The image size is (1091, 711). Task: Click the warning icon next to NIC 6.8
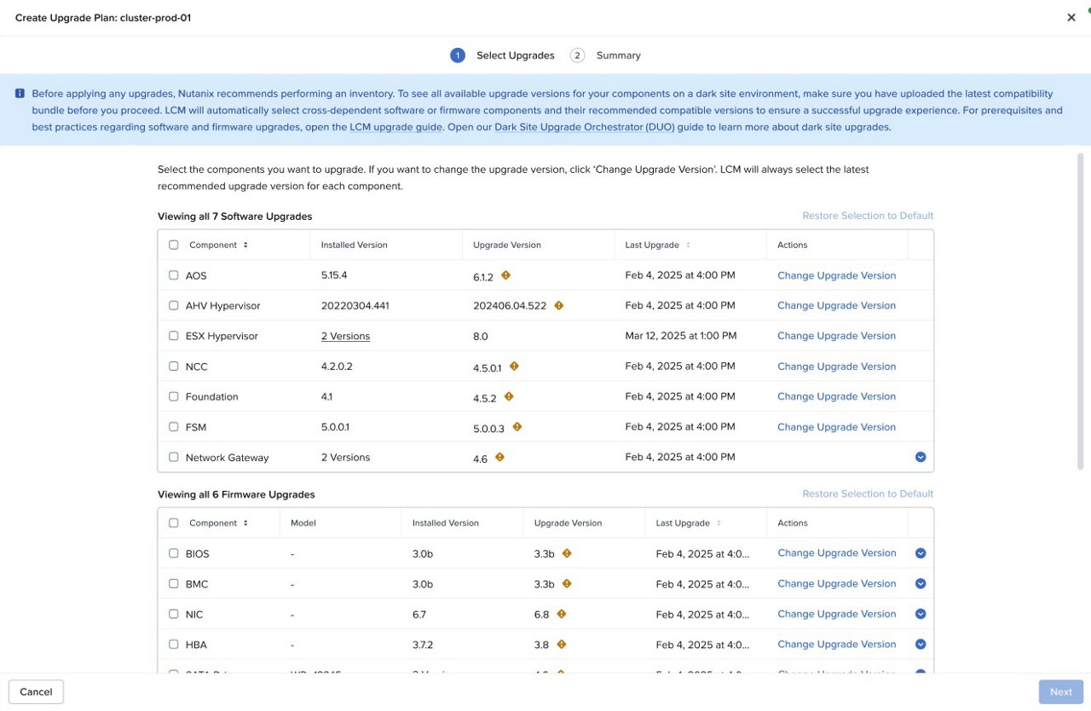[562, 614]
